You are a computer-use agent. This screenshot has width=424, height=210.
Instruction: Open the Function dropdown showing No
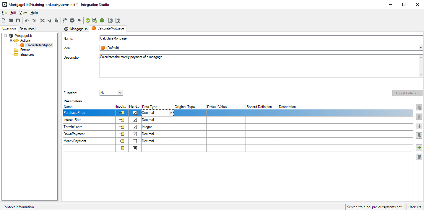(120, 92)
